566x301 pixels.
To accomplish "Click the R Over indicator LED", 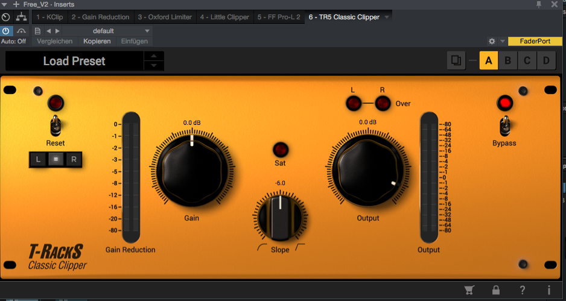I will pyautogui.click(x=383, y=103).
